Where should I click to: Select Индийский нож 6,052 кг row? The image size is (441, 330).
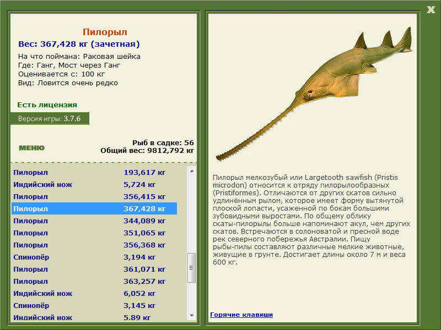point(94,293)
